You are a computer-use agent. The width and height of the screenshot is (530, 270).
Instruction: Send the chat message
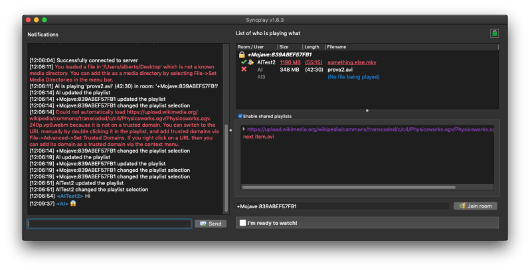coord(211,224)
